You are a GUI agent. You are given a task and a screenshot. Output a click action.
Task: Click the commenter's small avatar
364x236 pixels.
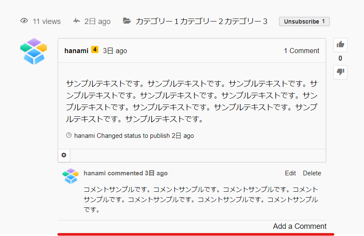tap(71, 176)
